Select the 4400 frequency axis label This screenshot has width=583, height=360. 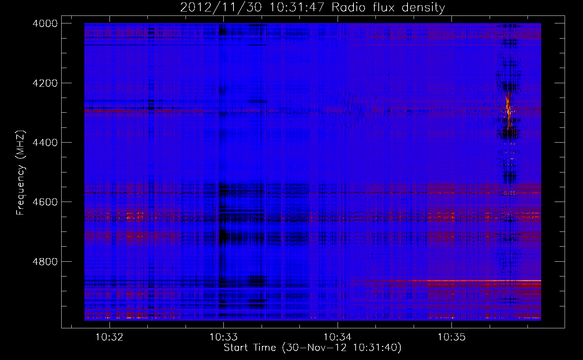pos(45,143)
